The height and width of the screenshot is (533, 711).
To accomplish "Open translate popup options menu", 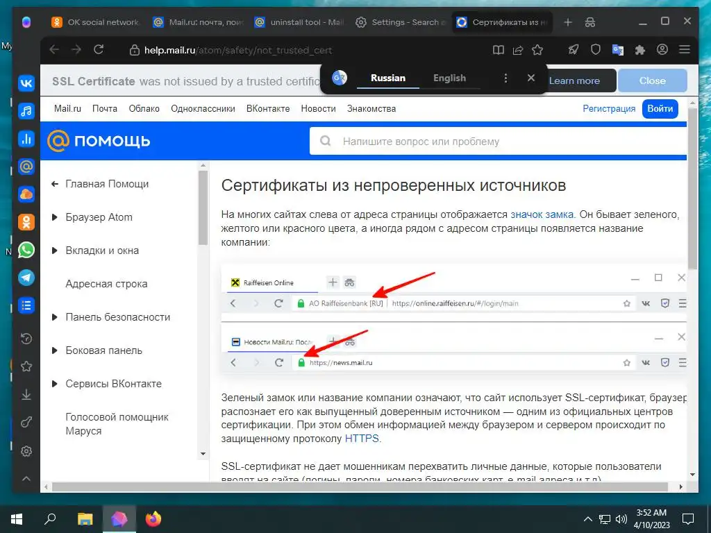I will tap(505, 78).
